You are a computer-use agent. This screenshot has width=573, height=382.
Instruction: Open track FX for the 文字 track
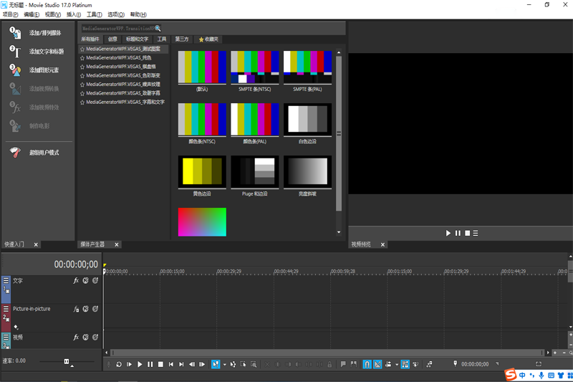tap(76, 281)
